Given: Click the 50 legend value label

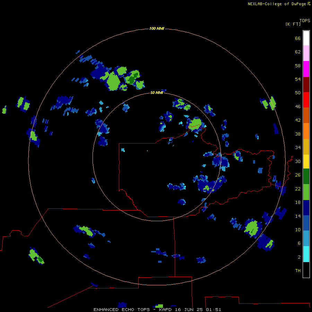Looking at the screenshot, I should [x=298, y=93].
